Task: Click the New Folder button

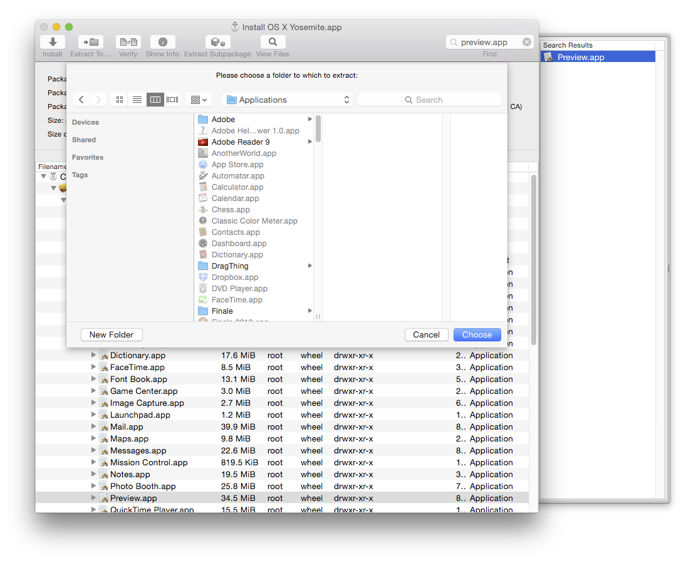Action: (112, 334)
